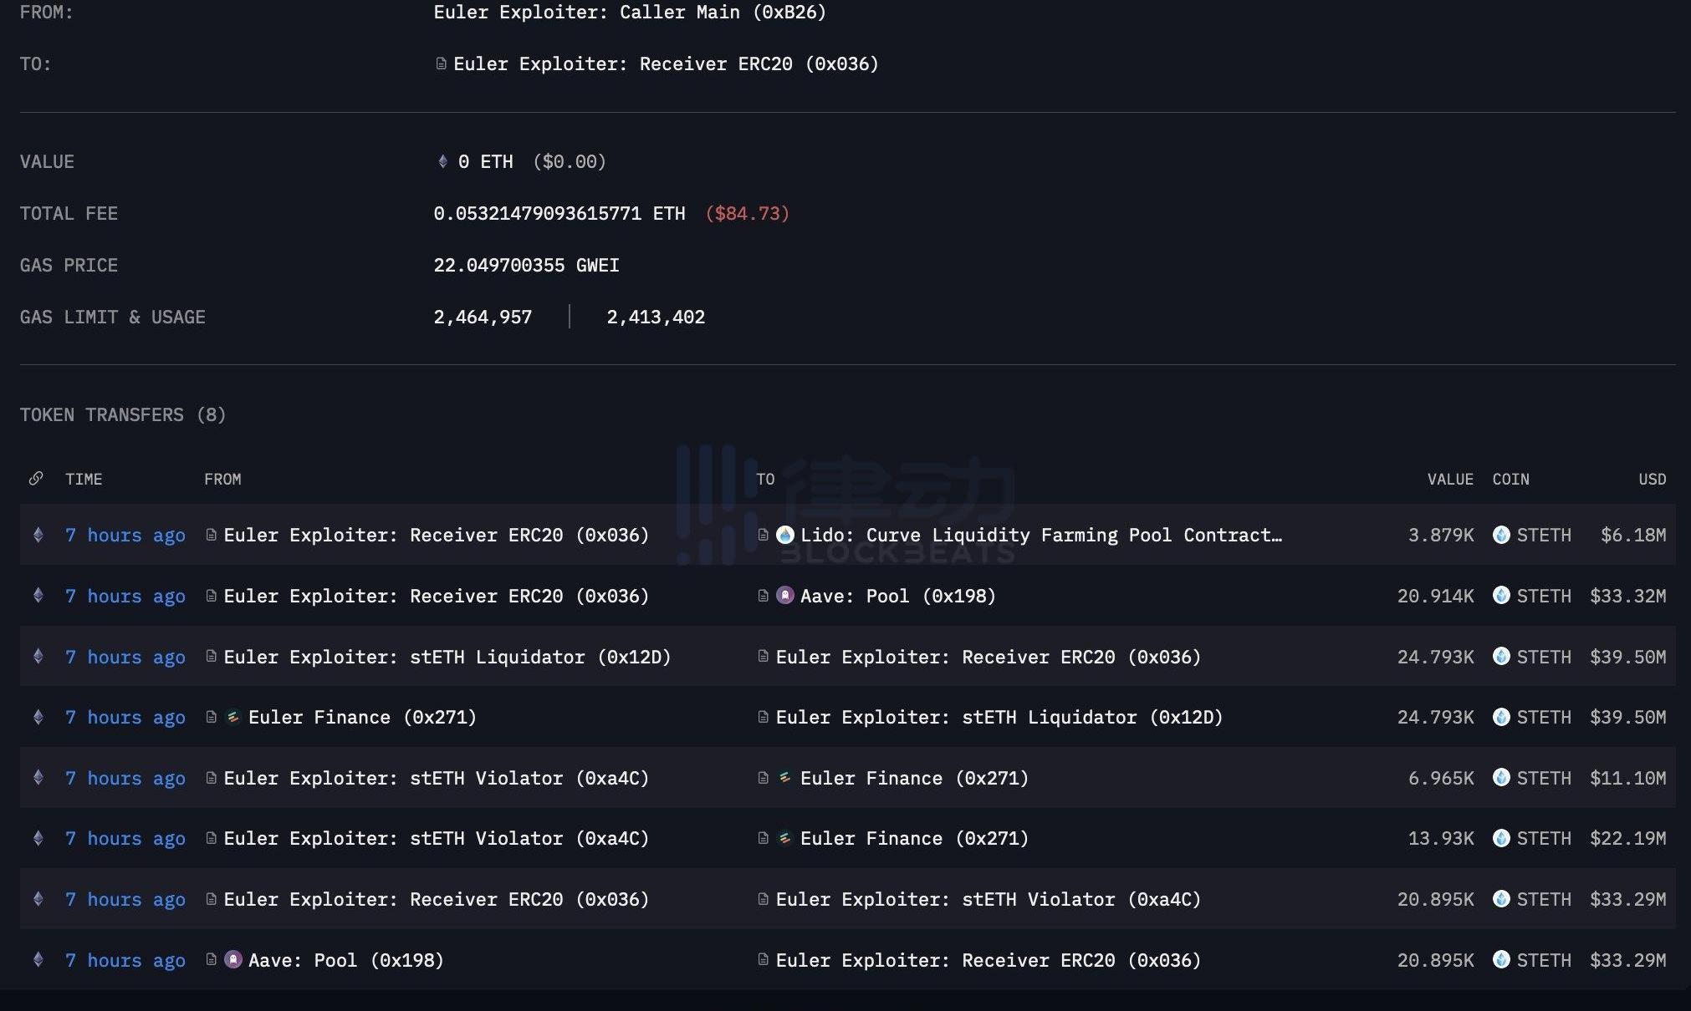Click Ethereum icon in the $6.18M transfer row
Image resolution: width=1691 pixels, height=1011 pixels.
[x=38, y=535]
